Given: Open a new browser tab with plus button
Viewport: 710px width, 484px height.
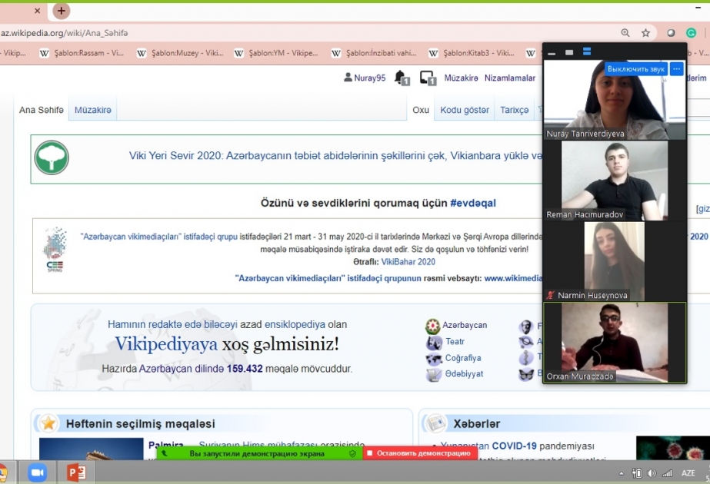Looking at the screenshot, I should point(61,11).
